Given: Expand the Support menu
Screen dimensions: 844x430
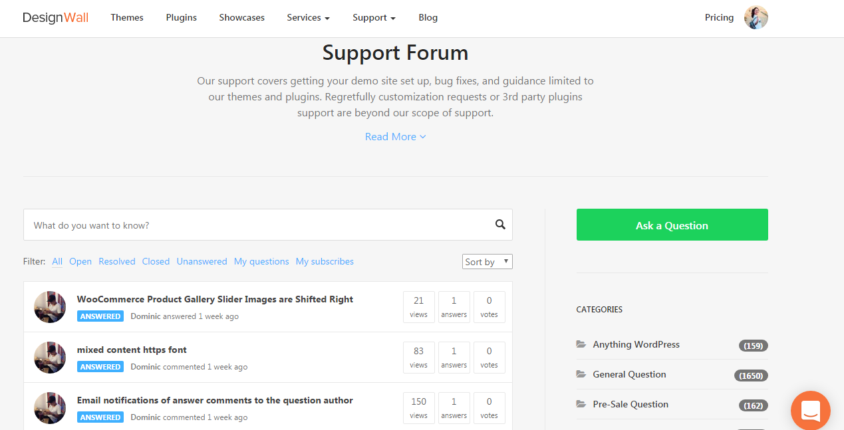Looking at the screenshot, I should point(374,18).
